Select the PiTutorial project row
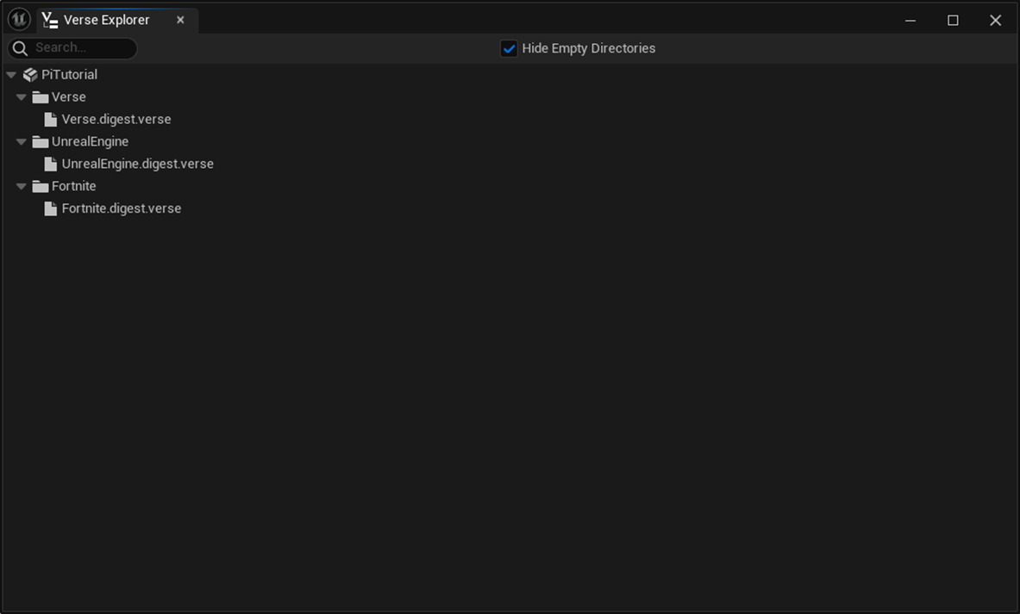 510,75
